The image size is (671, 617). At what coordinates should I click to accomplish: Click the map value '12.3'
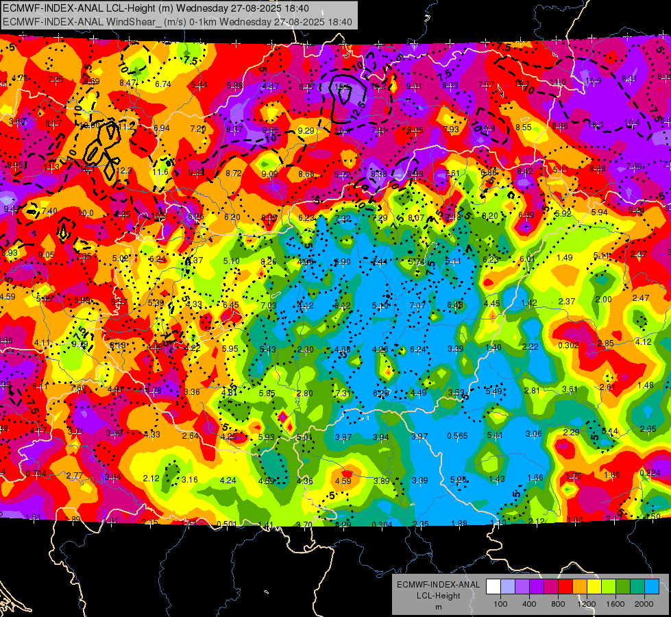(124, 171)
